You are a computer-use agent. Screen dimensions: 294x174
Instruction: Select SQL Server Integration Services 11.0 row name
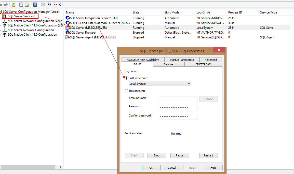point(94,18)
